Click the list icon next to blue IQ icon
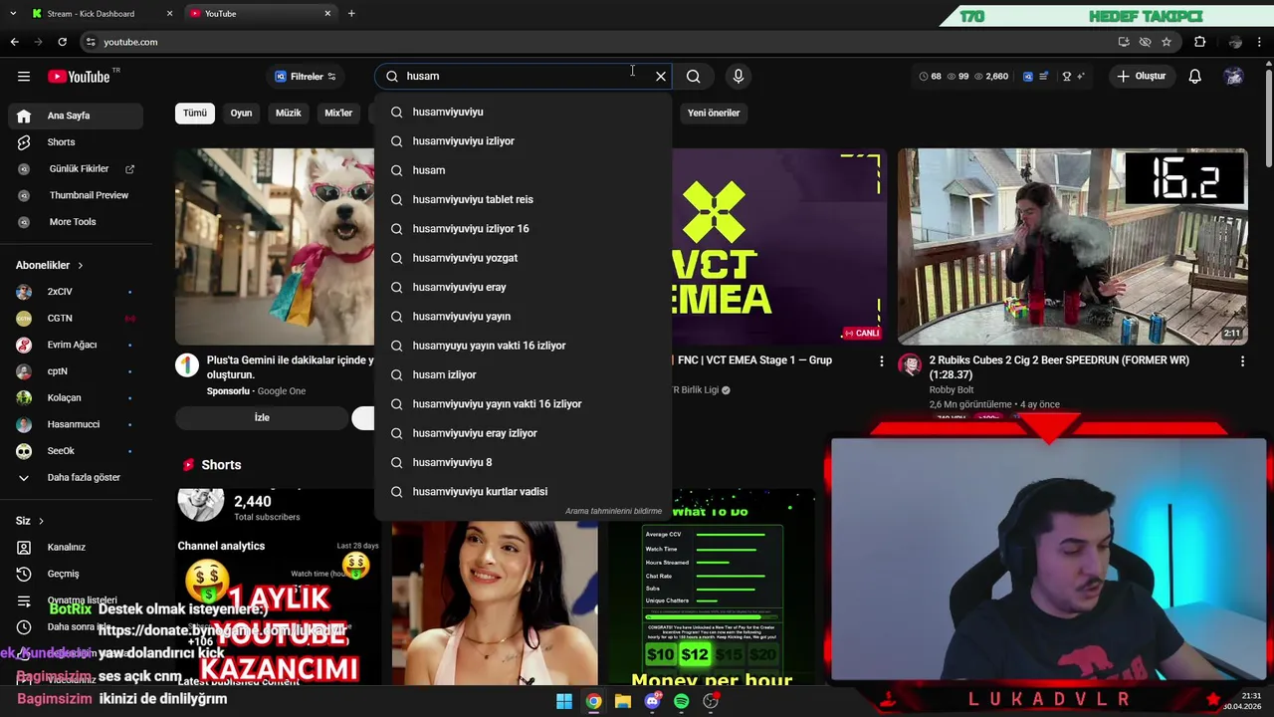Viewport: 1274px width, 717px height. [x=1043, y=76]
